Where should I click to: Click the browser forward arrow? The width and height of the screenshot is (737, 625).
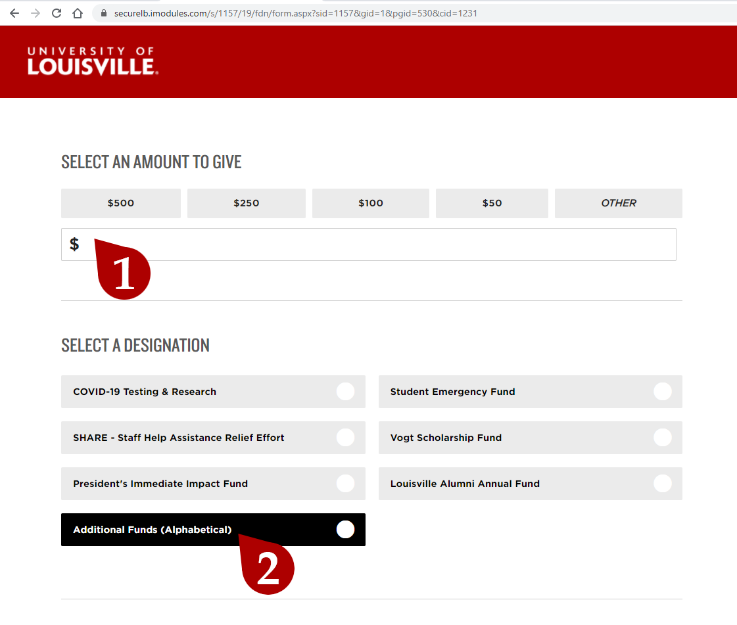(x=36, y=13)
